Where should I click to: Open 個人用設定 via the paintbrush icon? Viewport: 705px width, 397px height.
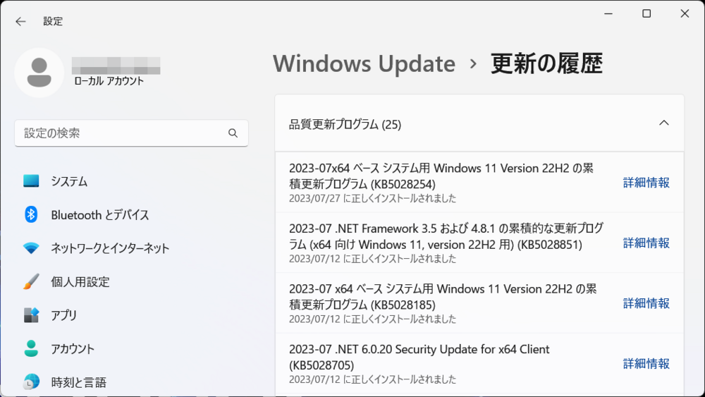pyautogui.click(x=31, y=281)
